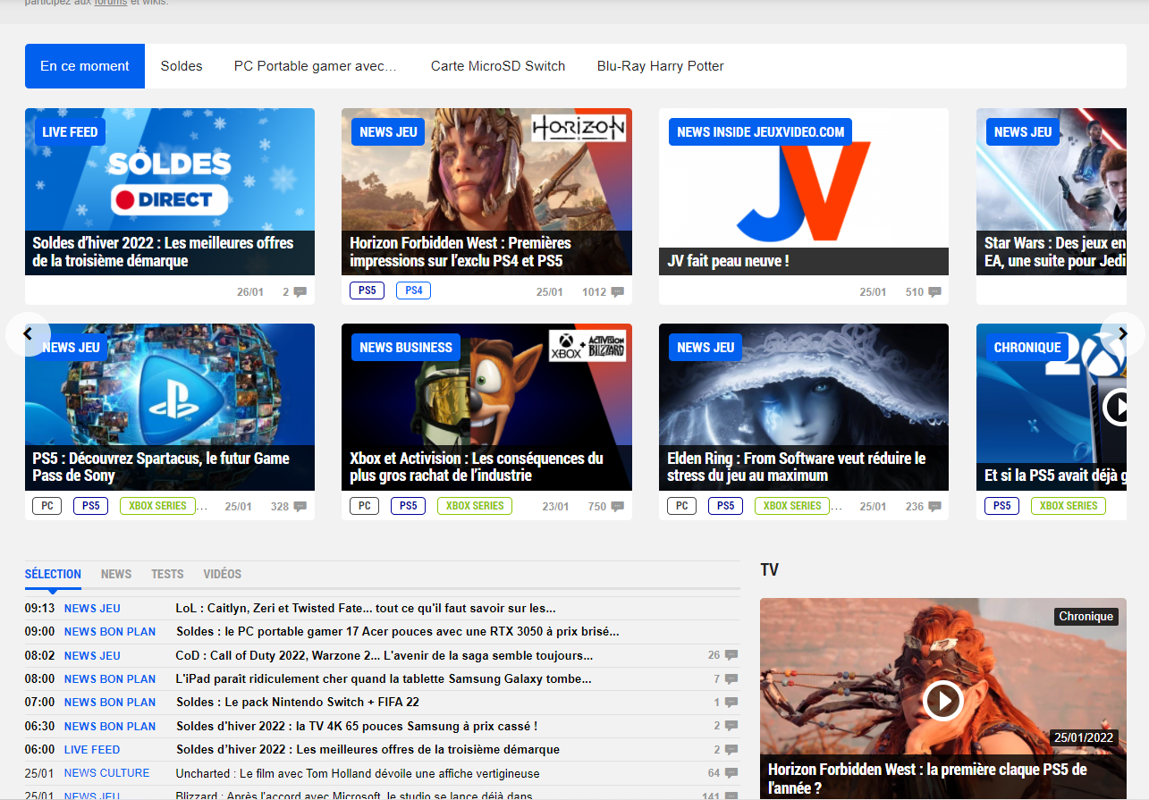Play the Horizon Forbidden West TV video
Viewport: 1149px width, 800px height.
tap(942, 700)
